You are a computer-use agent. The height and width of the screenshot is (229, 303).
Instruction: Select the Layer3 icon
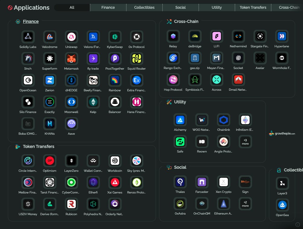(282, 183)
